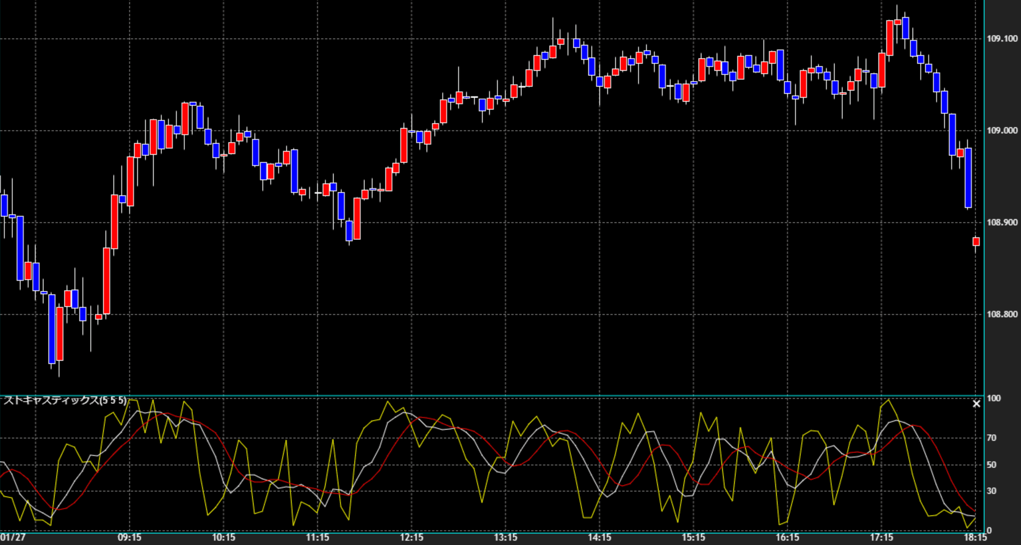
Task: Click the Stochastics (5 5 5) indicator label
Action: 65,400
